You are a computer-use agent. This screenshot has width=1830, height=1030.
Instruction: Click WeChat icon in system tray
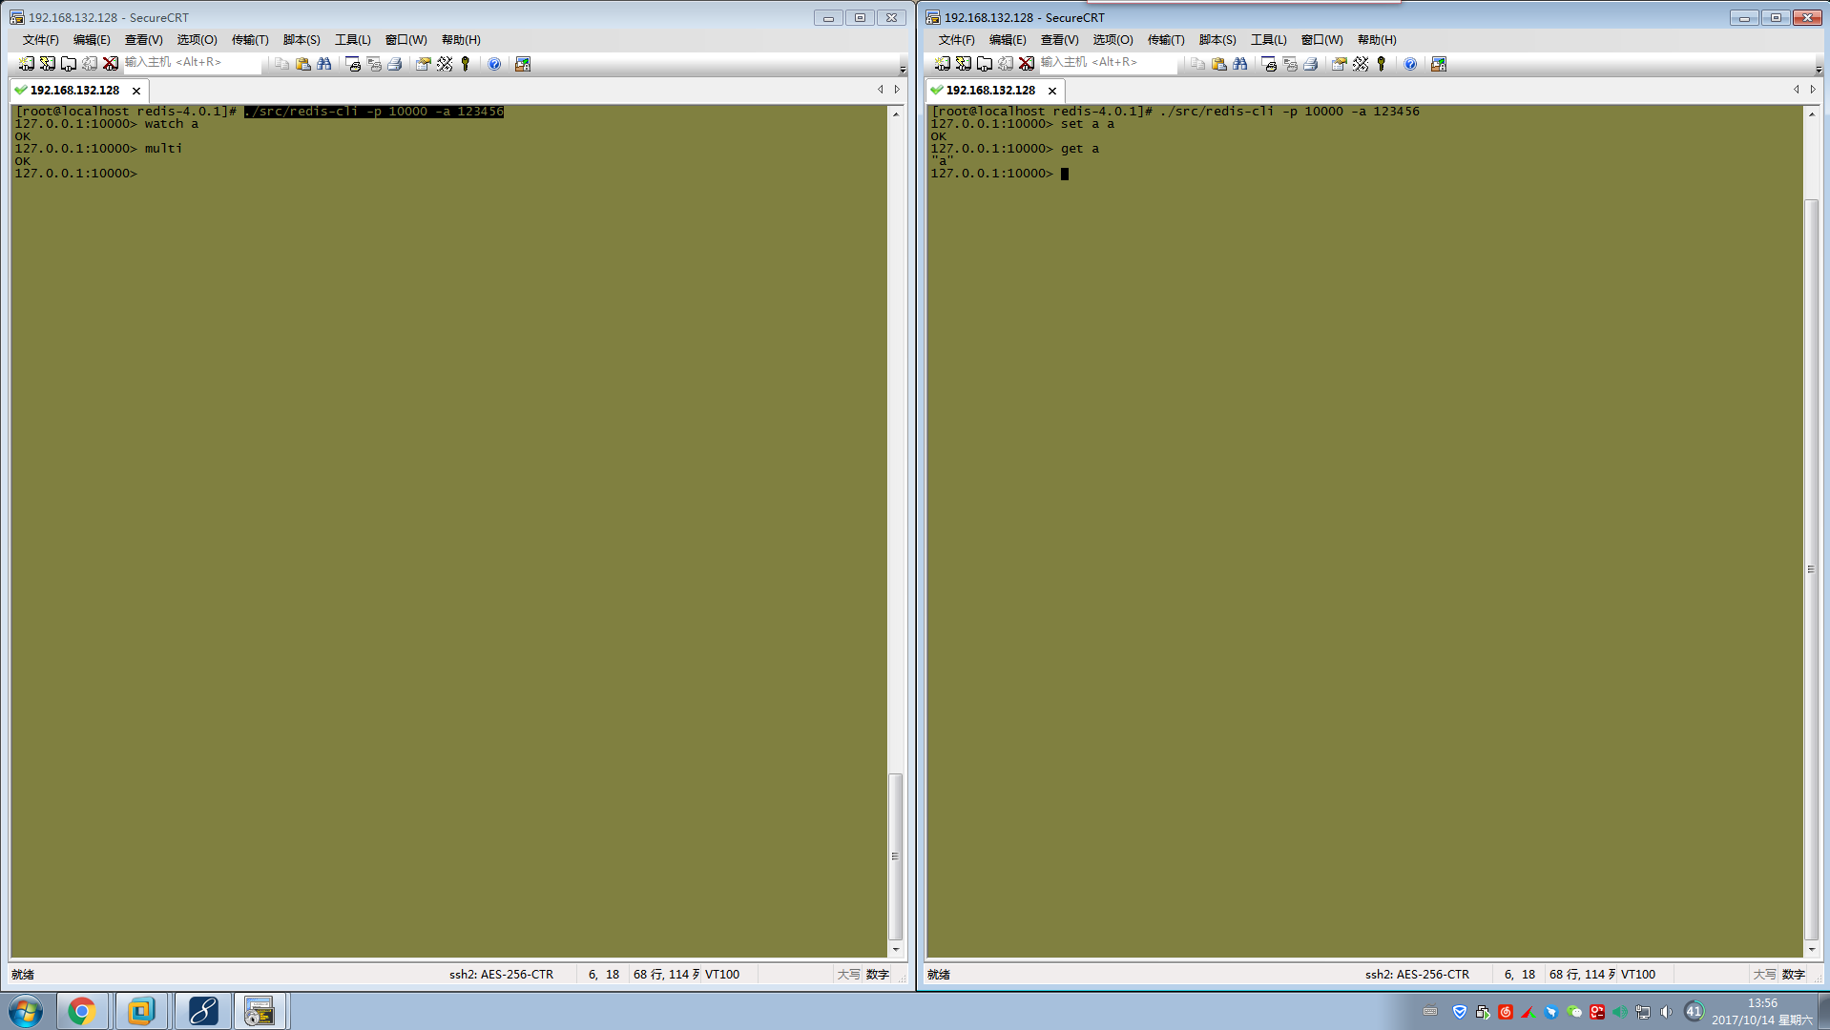click(1574, 1012)
